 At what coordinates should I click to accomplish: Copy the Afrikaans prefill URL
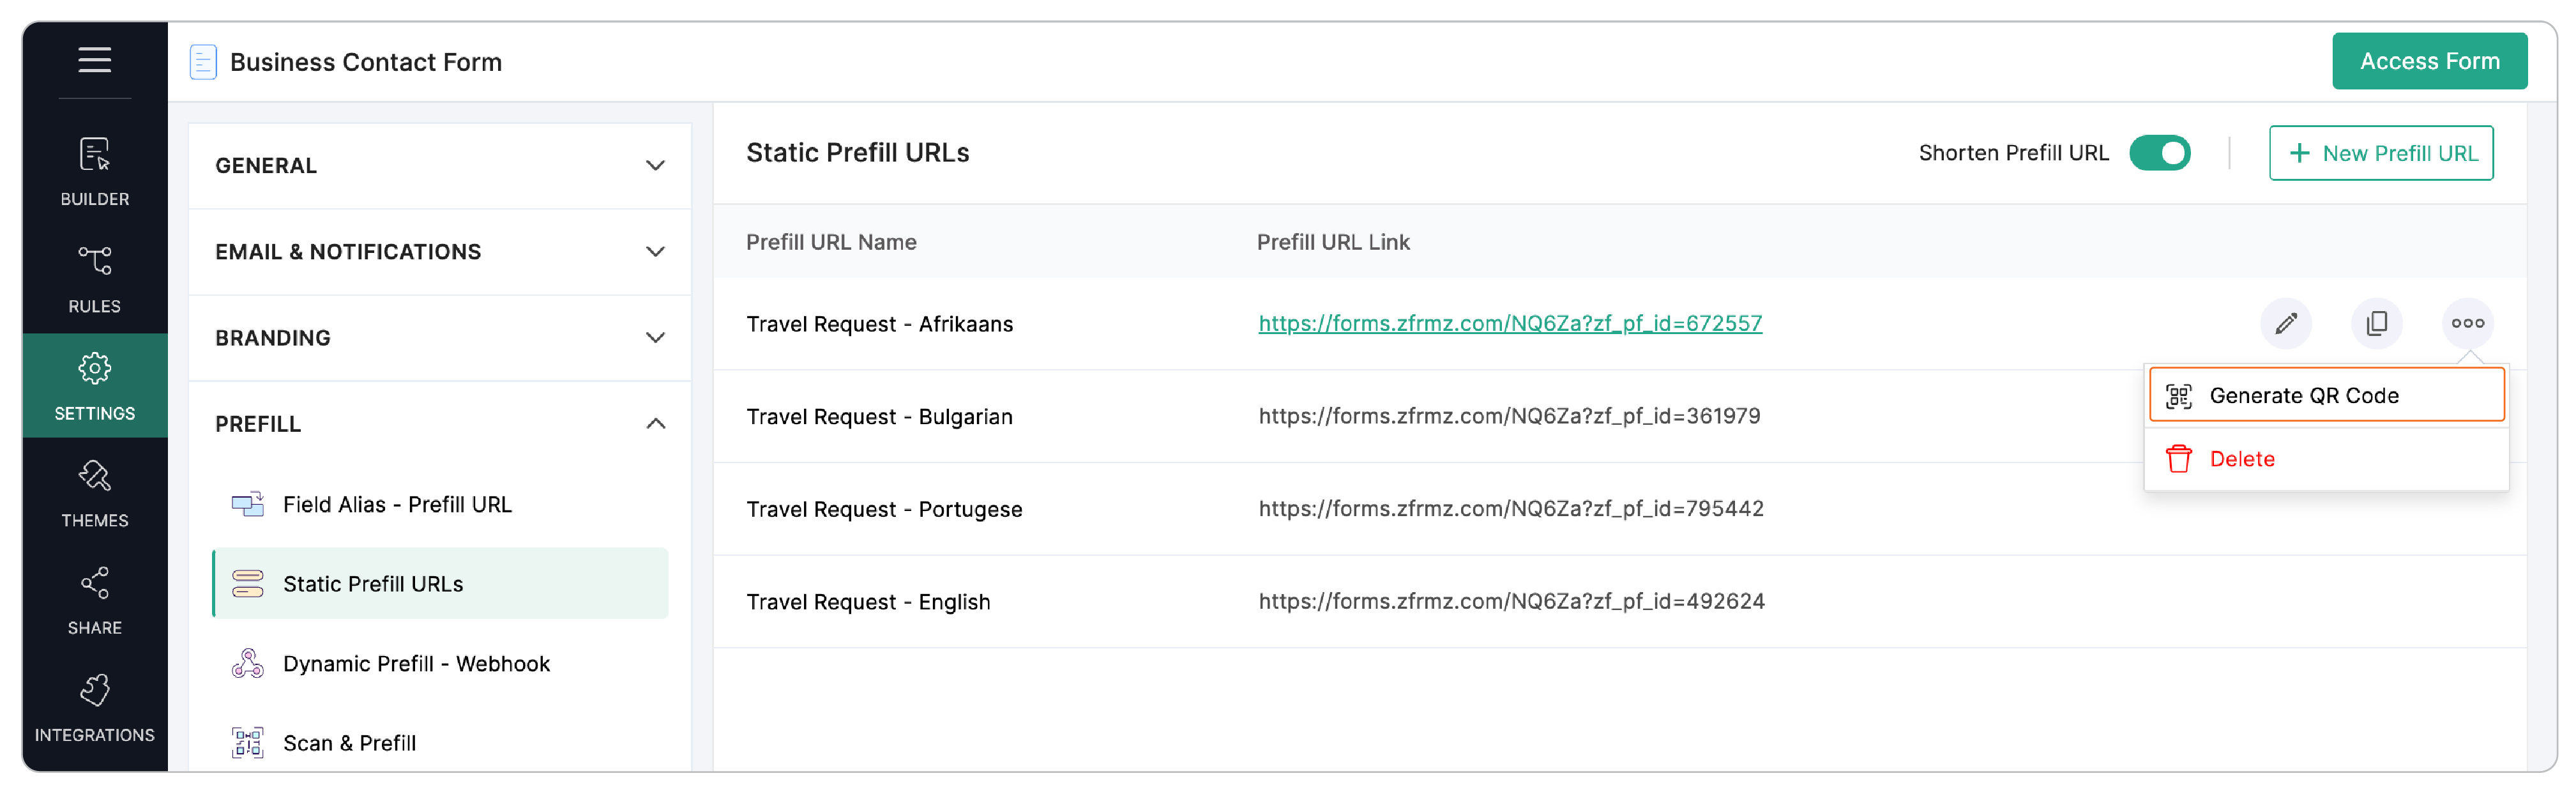[2376, 323]
